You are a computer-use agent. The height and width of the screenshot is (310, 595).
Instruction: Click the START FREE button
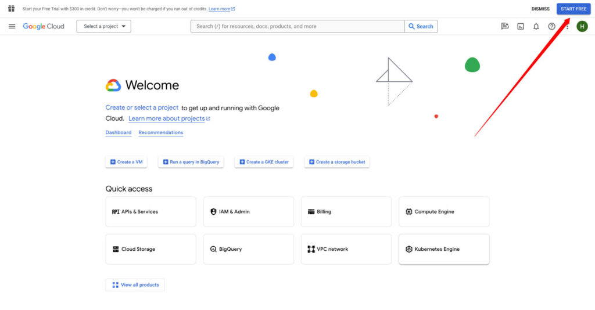[574, 9]
